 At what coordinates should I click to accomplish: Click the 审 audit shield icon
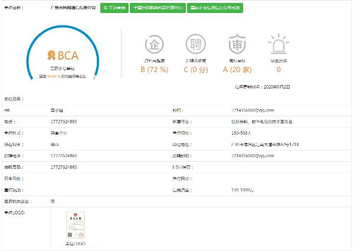[x=236, y=45]
